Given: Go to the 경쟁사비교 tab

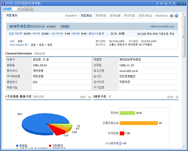Looking at the screenshot, I should pos(145,15).
